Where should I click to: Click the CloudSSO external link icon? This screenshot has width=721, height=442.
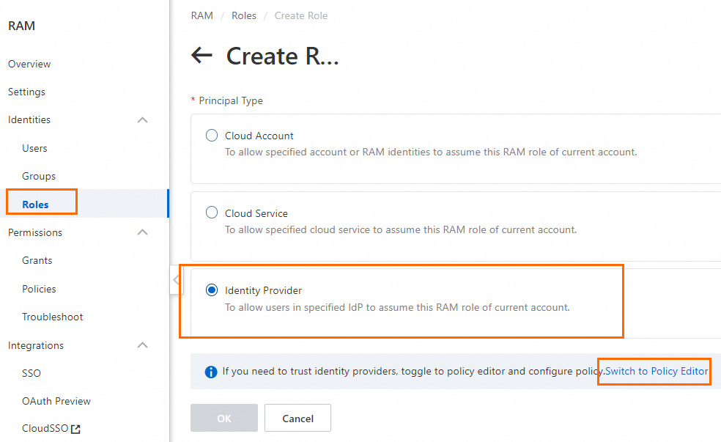pos(75,429)
